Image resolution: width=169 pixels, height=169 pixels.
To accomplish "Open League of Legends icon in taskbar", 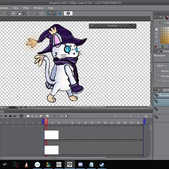I will tap(48, 164).
